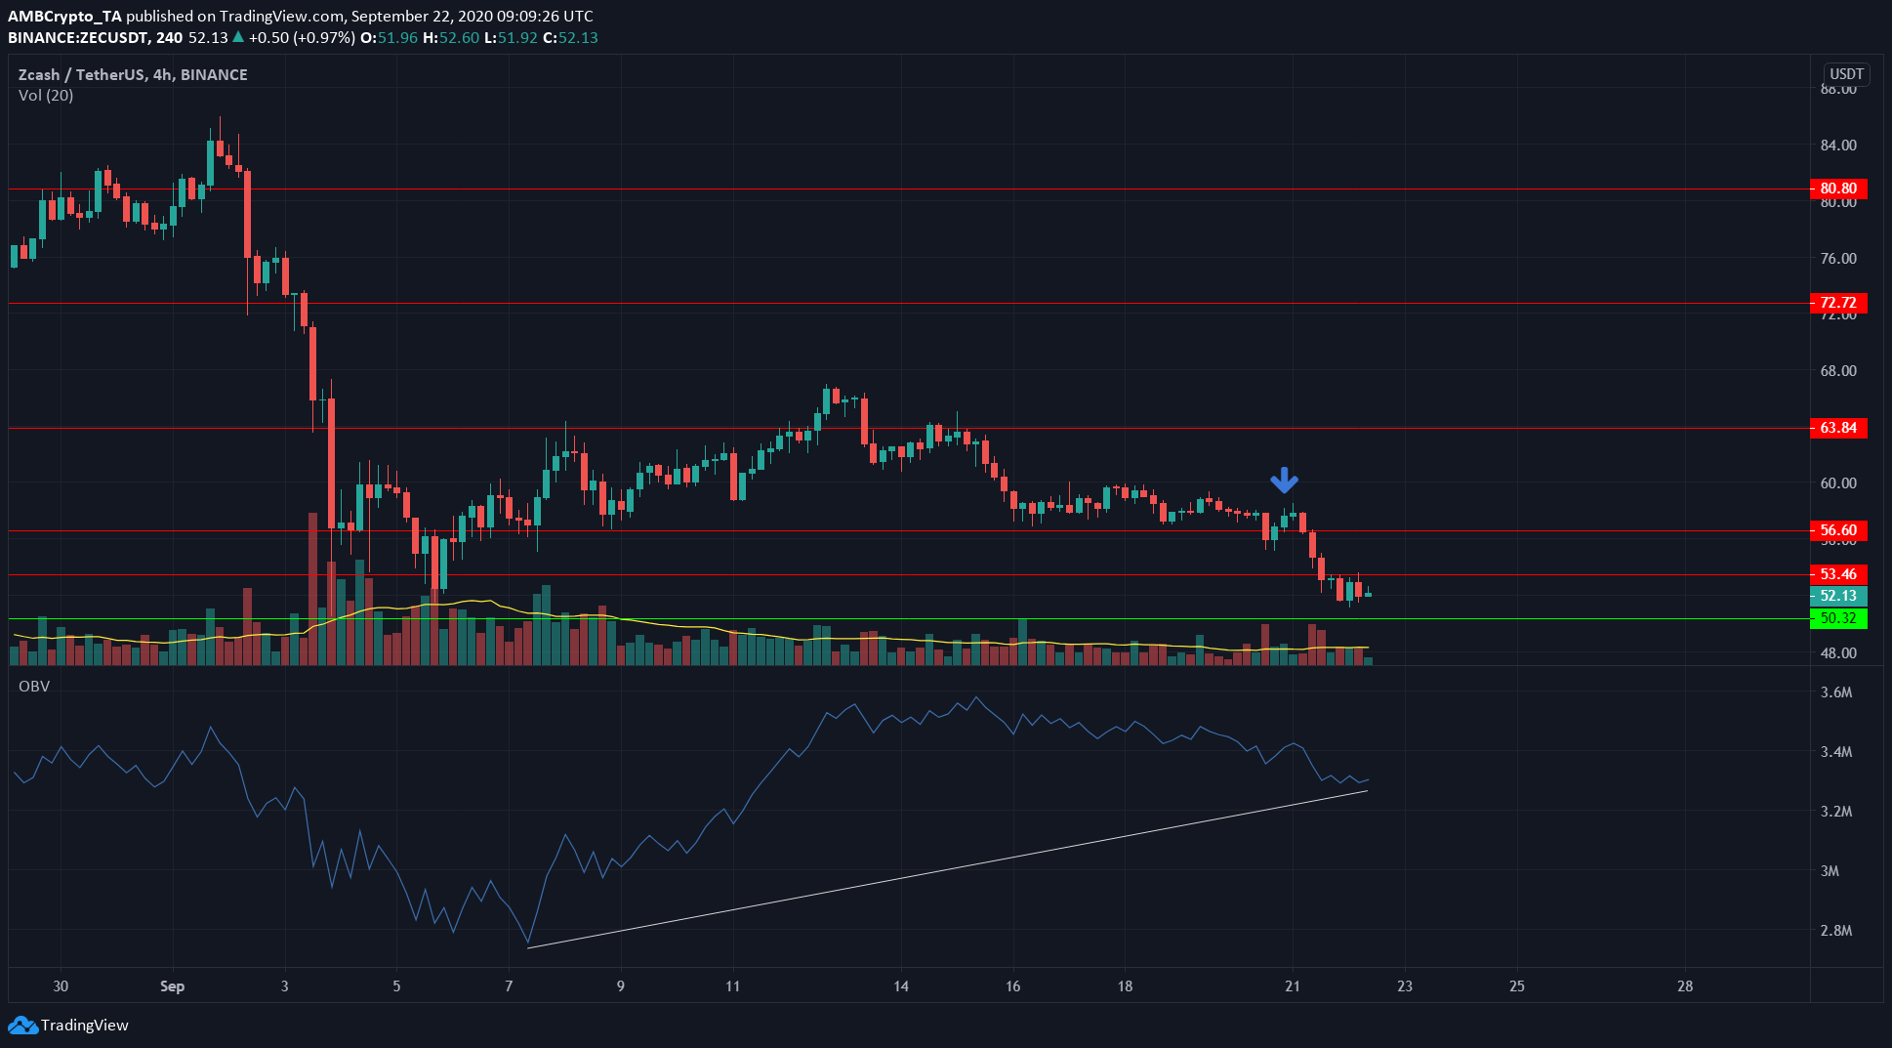Click the OBV indicator label
1892x1048 pixels.
point(34,687)
